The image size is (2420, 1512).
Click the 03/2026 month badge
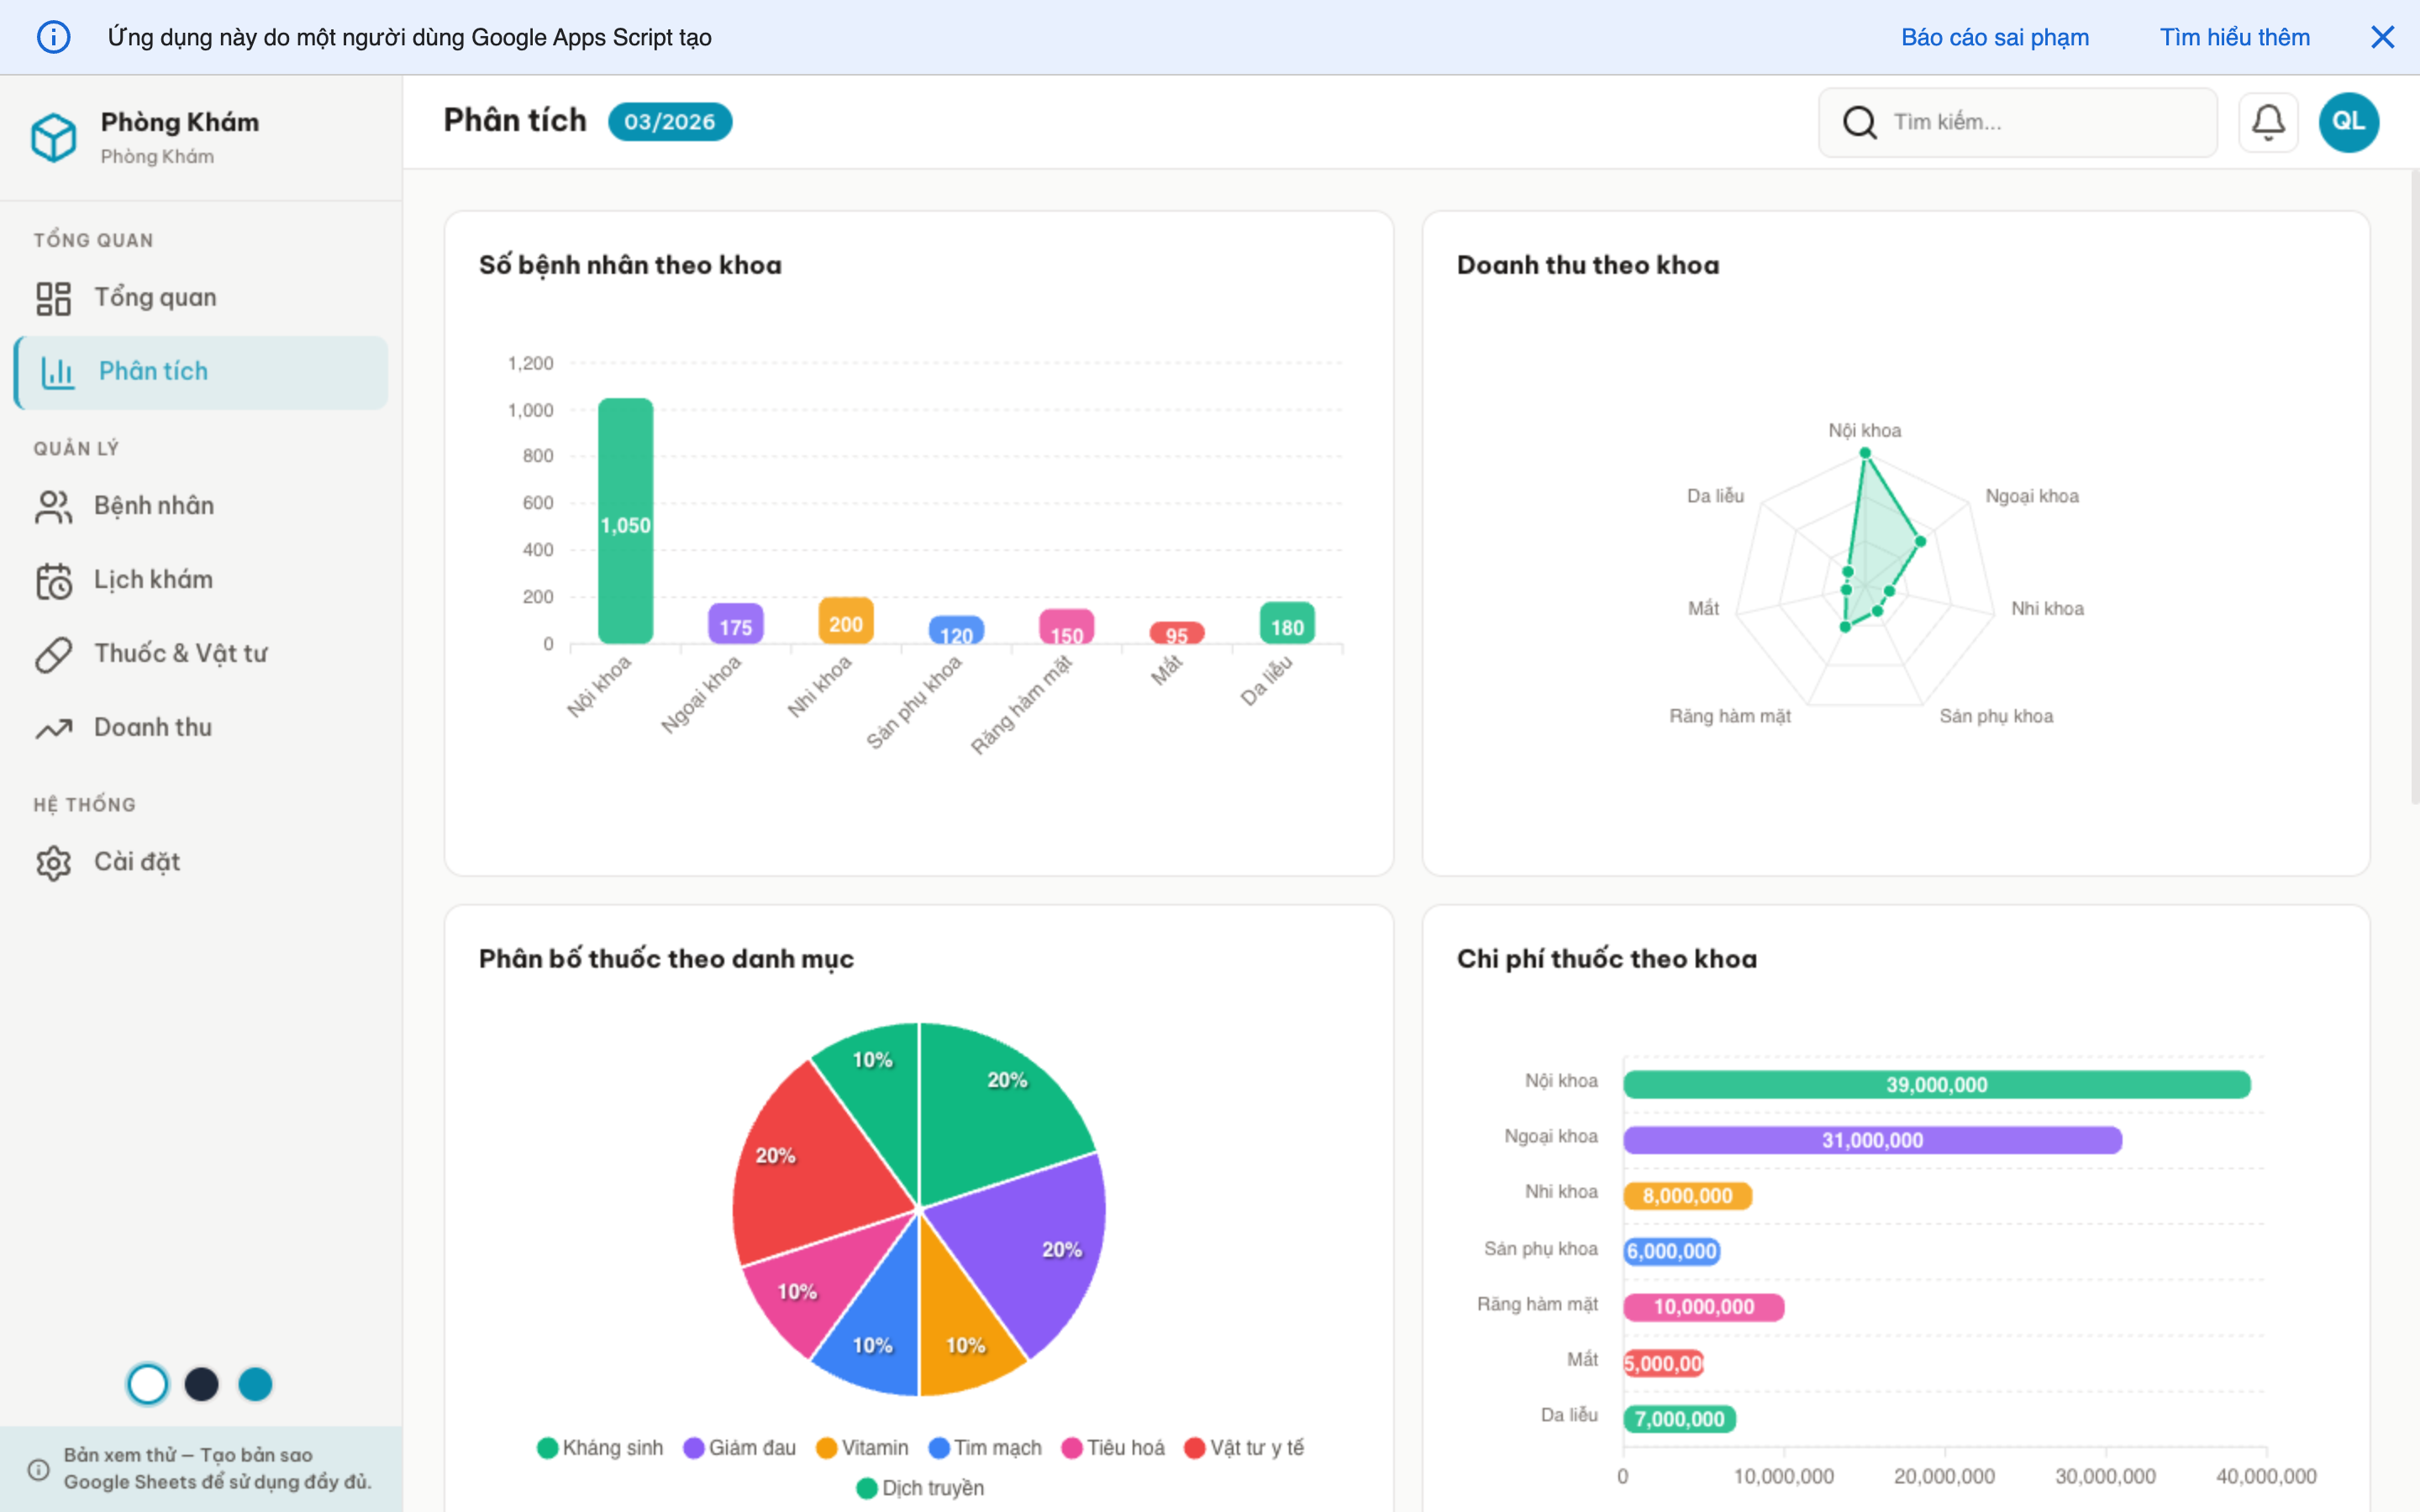pyautogui.click(x=669, y=122)
